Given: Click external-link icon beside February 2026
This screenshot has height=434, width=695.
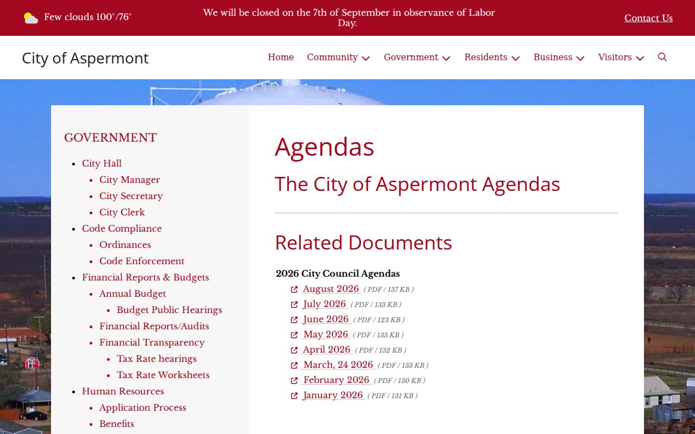Looking at the screenshot, I should tap(294, 381).
